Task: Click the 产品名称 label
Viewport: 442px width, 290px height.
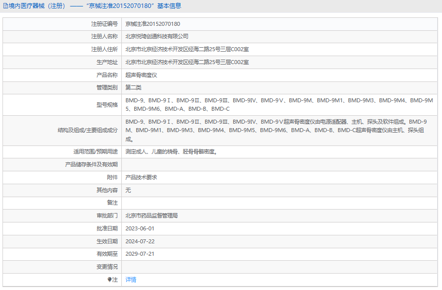Action: [107, 75]
